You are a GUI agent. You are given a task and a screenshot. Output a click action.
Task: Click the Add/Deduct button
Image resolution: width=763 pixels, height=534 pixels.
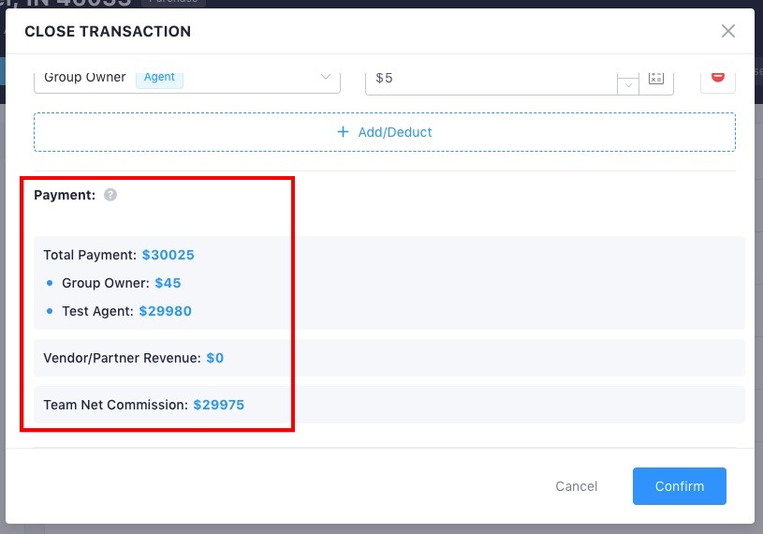click(385, 132)
